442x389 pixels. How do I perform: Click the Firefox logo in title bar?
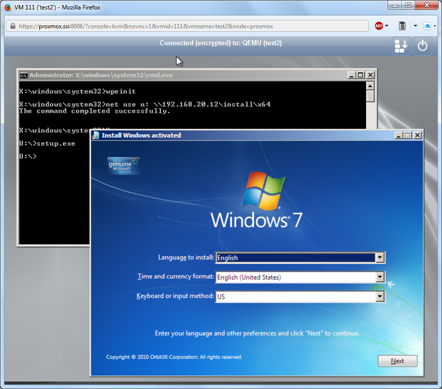tap(8, 7)
